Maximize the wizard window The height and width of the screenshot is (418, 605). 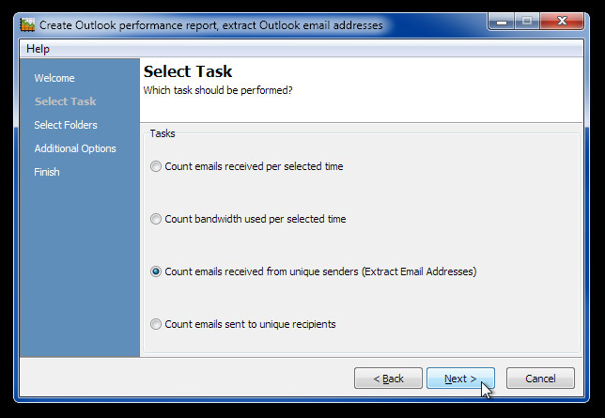click(x=527, y=22)
